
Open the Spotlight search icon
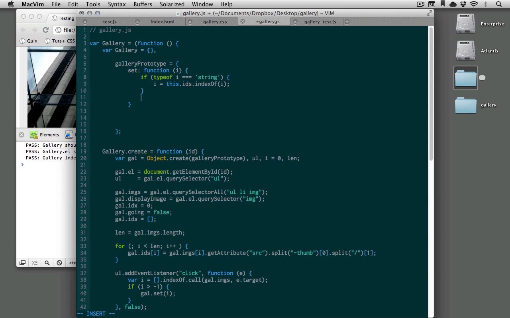pos(499,4)
